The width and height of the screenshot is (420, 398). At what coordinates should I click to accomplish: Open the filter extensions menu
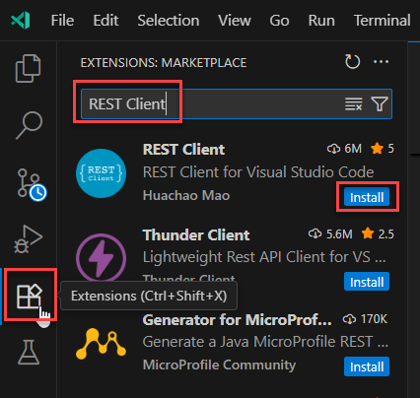tap(380, 104)
